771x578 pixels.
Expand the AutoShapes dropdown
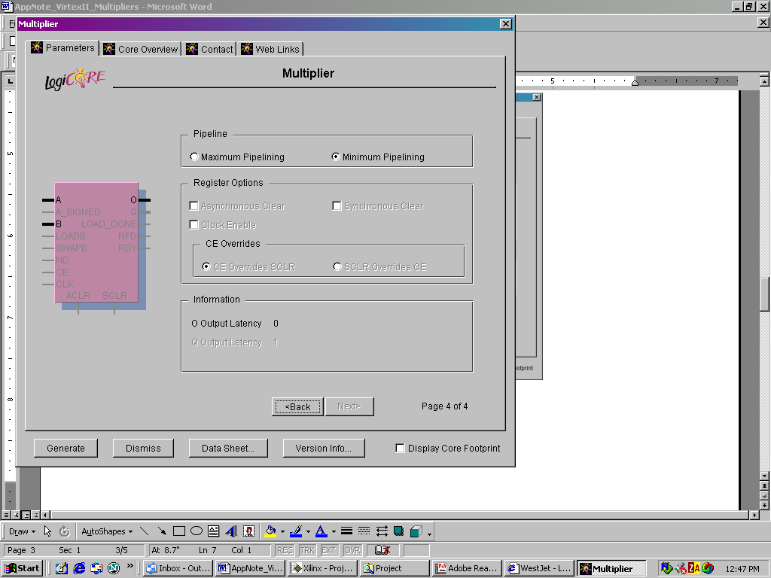(x=106, y=531)
